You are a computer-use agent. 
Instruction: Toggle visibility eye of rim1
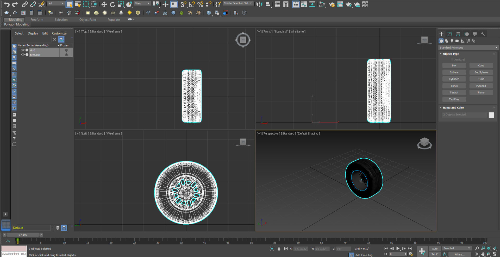click(x=23, y=50)
